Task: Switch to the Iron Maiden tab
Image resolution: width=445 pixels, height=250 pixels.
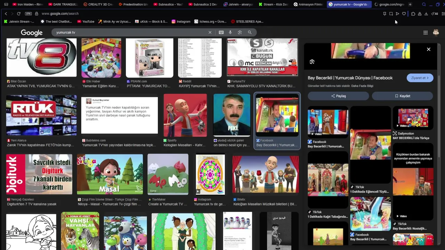Action: (27, 5)
